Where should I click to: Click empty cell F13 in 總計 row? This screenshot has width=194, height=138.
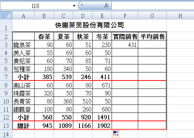125,125
